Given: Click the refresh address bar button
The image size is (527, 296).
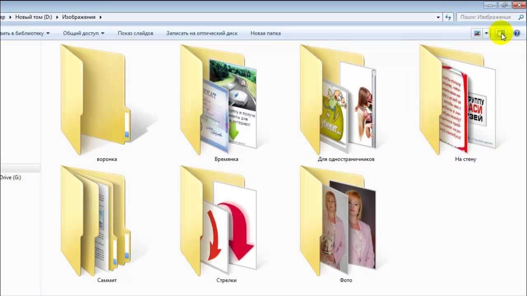Looking at the screenshot, I should 448,17.
